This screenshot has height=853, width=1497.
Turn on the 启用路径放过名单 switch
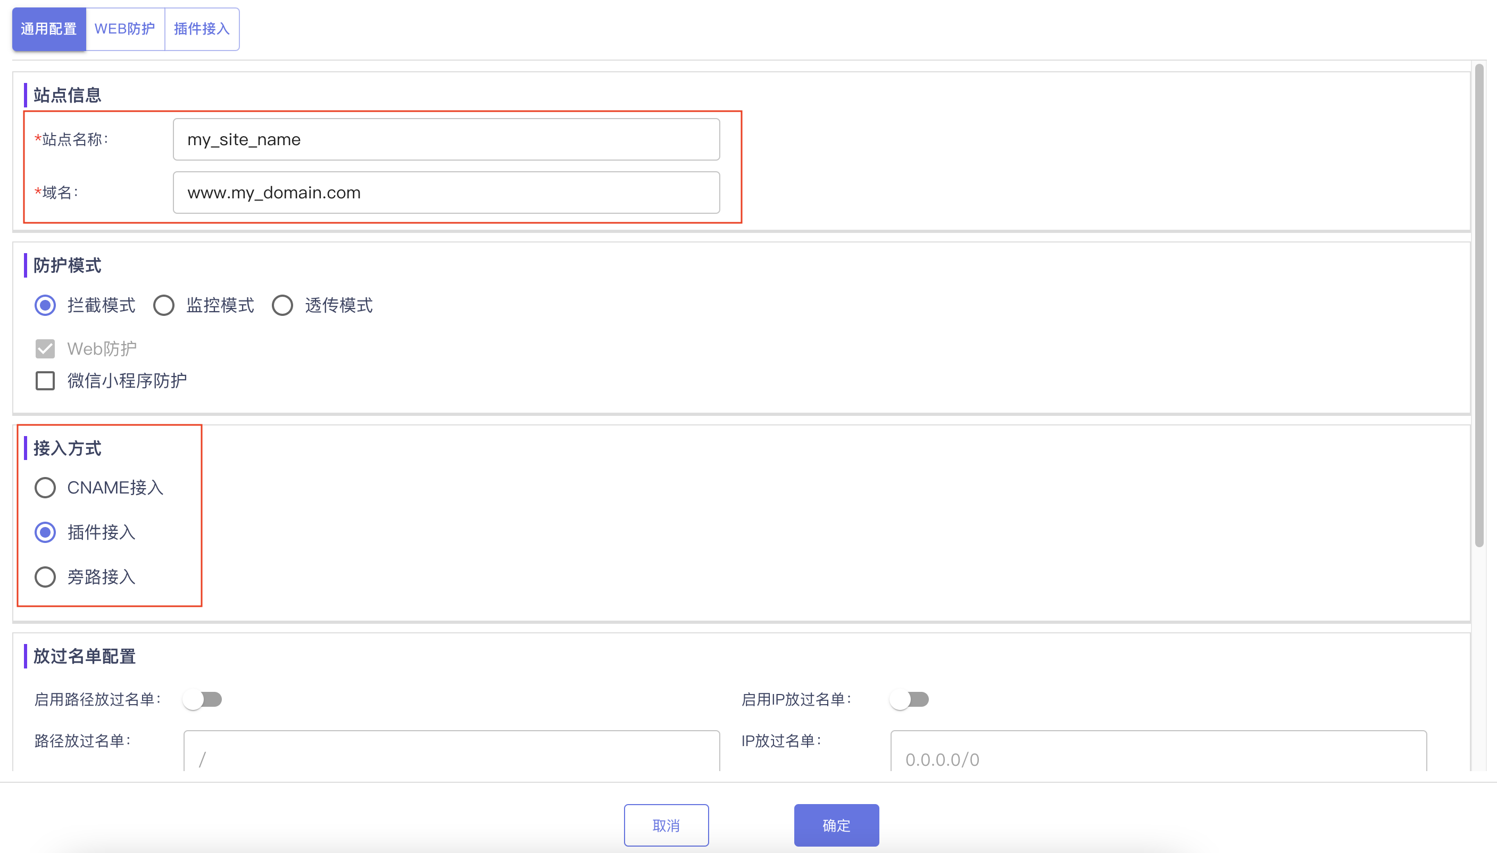(202, 699)
